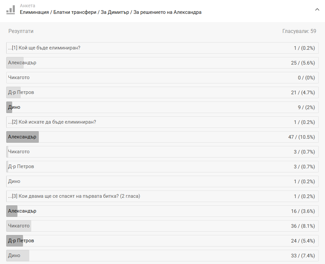
Task: Select question row 'Кой искате да бъде елиминиран?'
Action: click(x=162, y=122)
